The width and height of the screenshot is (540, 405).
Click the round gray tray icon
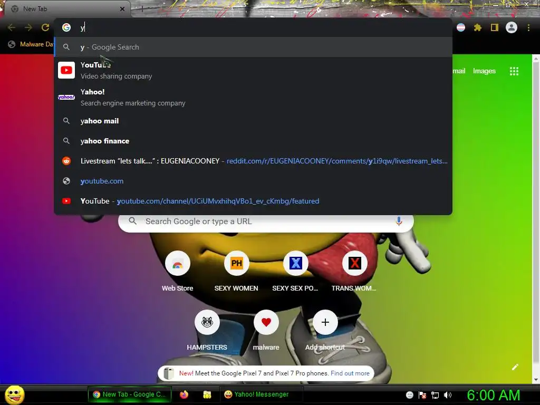[409, 395]
